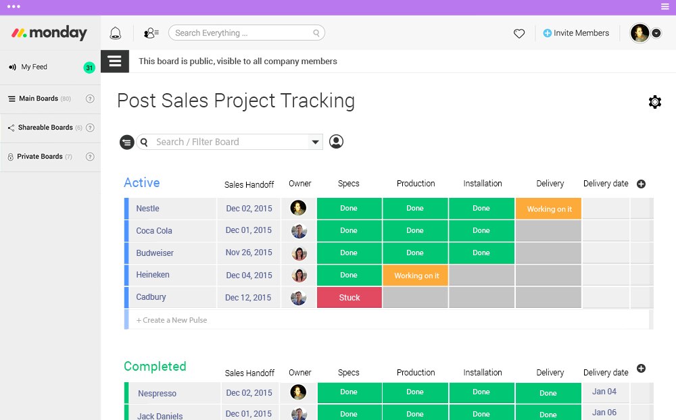Click the monday logo
Image resolution: width=676 pixels, height=420 pixels.
pyautogui.click(x=49, y=32)
